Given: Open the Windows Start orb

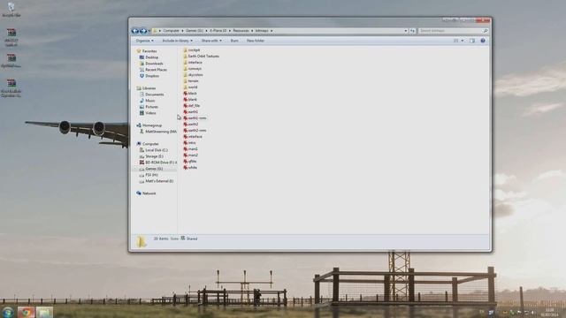Looking at the screenshot, I should click(8, 312).
